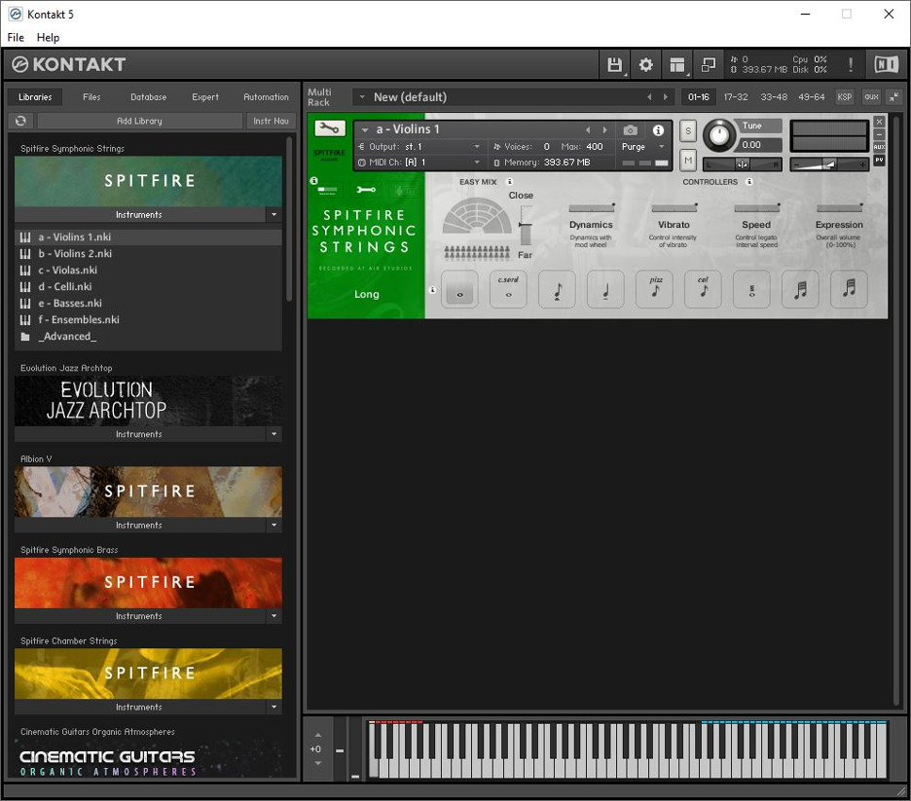Expand Spitfire Symphonic Brass Instruments dropdown
Image resolution: width=911 pixels, height=801 pixels.
pyautogui.click(x=273, y=616)
